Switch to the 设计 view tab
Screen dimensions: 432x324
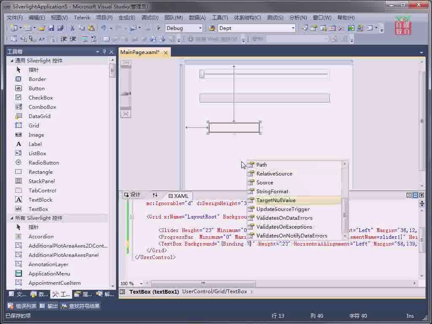click(x=132, y=195)
